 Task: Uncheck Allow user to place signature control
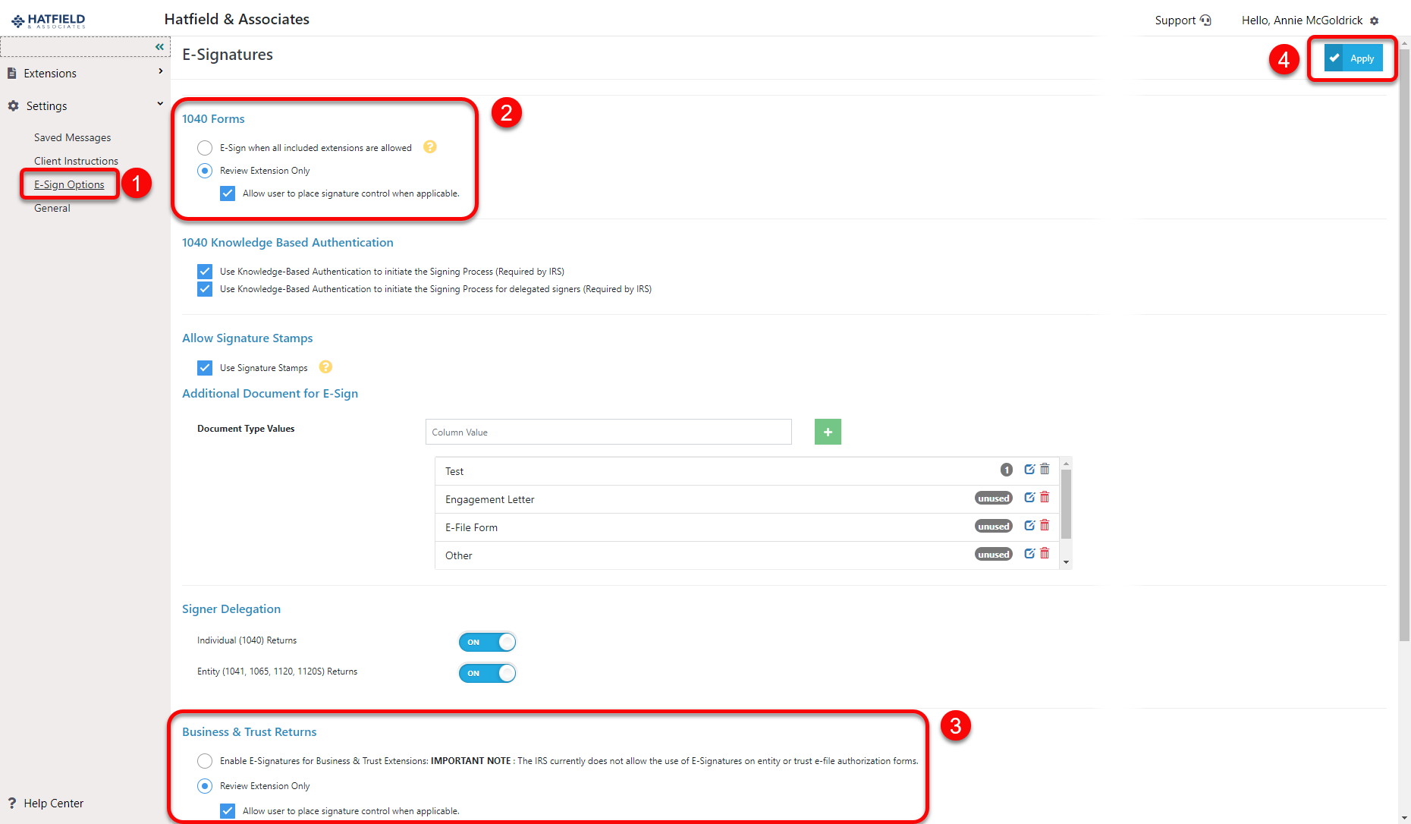[x=228, y=193]
